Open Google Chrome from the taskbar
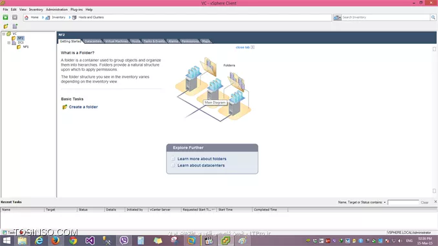Screen dimensions: 438x246 pyautogui.click(x=73, y=240)
